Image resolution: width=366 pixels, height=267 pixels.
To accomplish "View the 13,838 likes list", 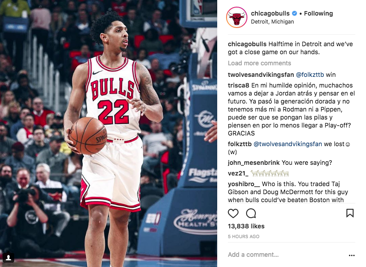I will point(246,226).
